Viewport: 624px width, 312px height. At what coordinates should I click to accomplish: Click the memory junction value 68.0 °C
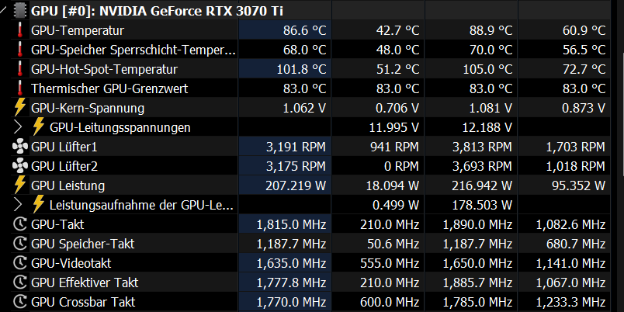click(305, 50)
